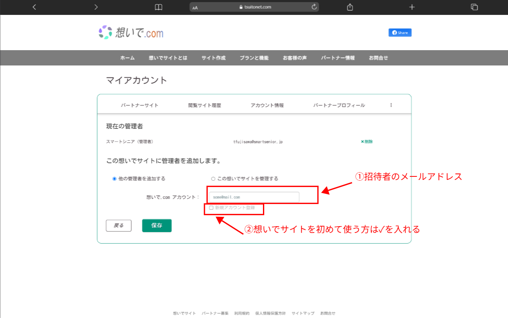Image resolution: width=508 pixels, height=318 pixels.
Task: Select 他の管理者を追加する radio button
Action: (114, 179)
